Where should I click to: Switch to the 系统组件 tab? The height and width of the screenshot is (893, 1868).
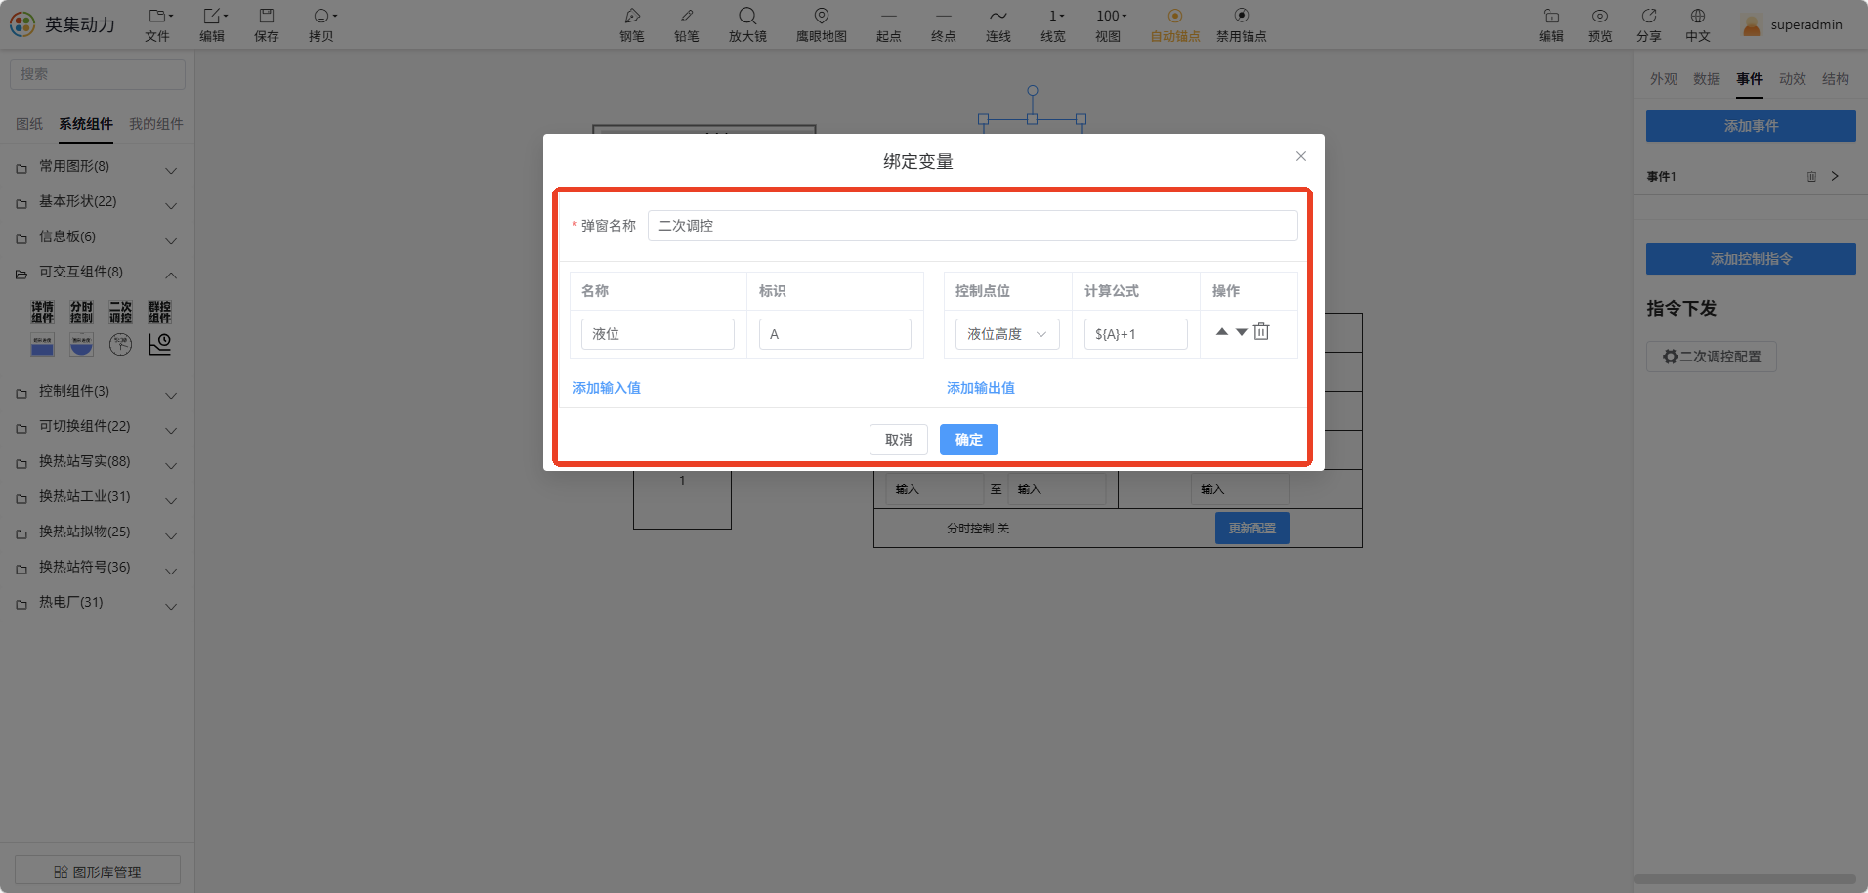coord(86,124)
